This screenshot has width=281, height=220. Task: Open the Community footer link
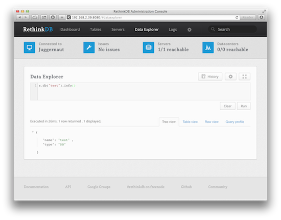(x=218, y=187)
